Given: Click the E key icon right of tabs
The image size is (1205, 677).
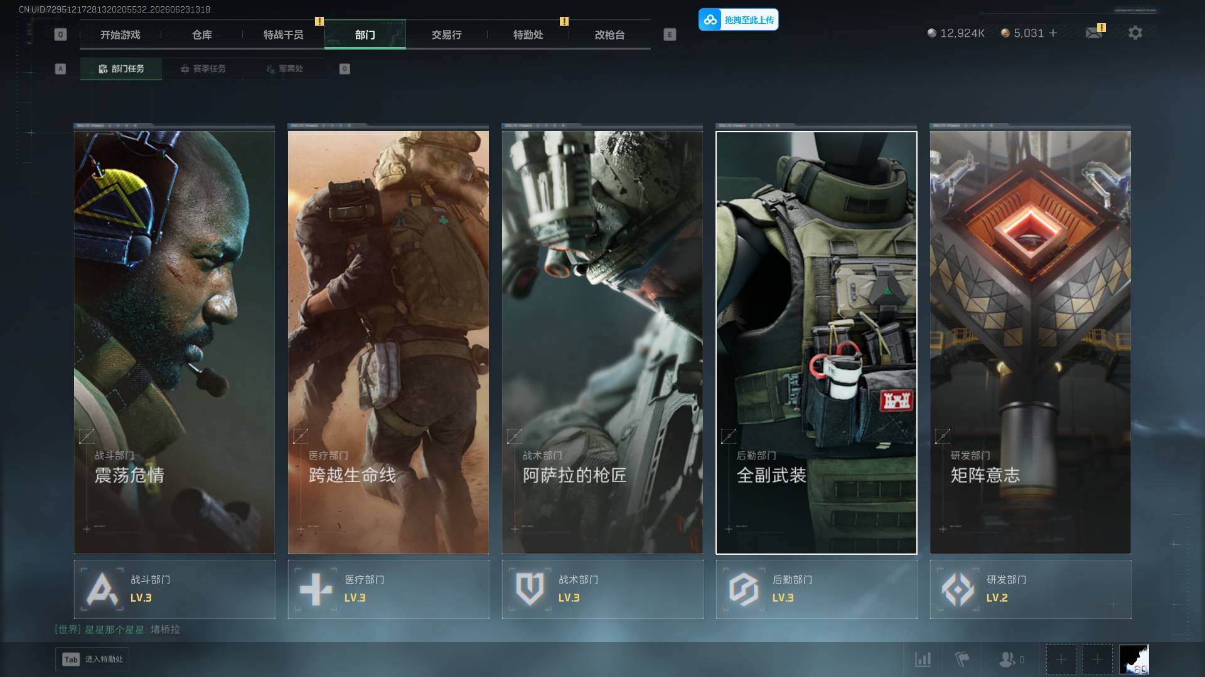Looking at the screenshot, I should point(670,34).
